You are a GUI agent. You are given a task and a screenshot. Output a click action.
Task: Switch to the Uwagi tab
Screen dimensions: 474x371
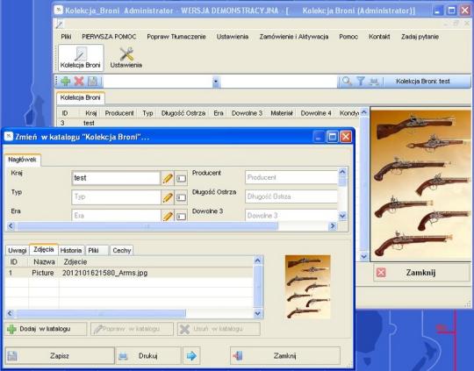[18, 250]
